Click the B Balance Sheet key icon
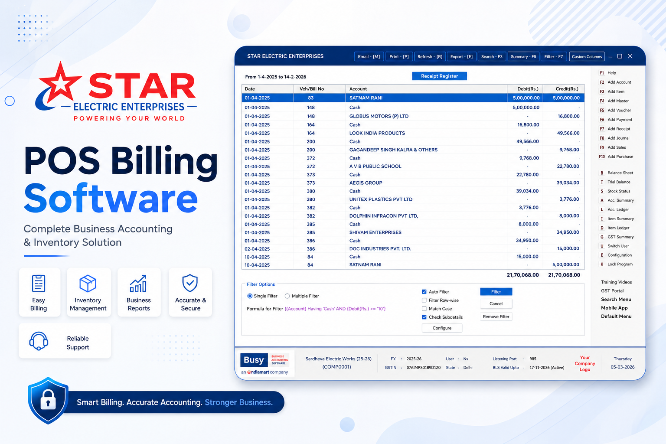Viewport: 666px width, 444px height. click(x=602, y=173)
